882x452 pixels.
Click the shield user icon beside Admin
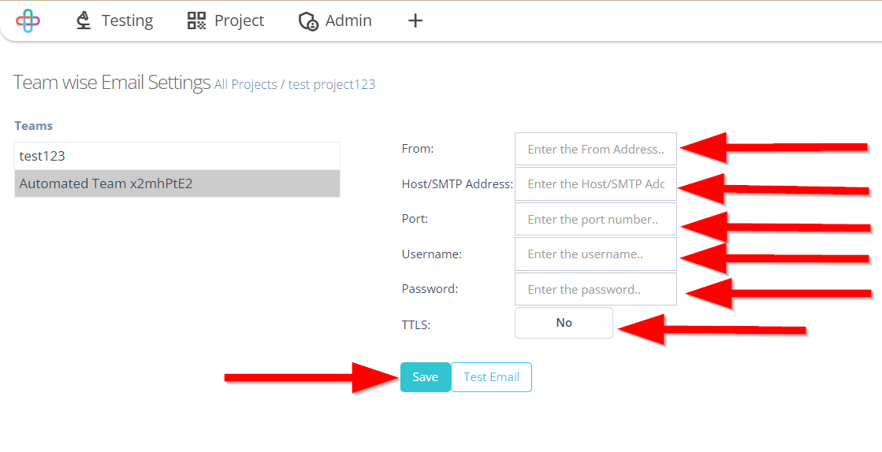[x=308, y=21]
